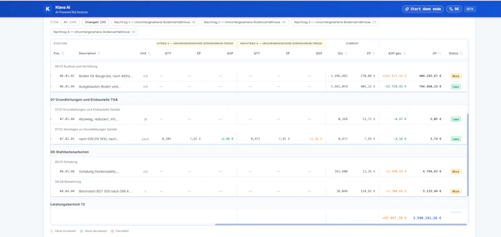Click the sort icon next to Pos.

tap(63, 53)
